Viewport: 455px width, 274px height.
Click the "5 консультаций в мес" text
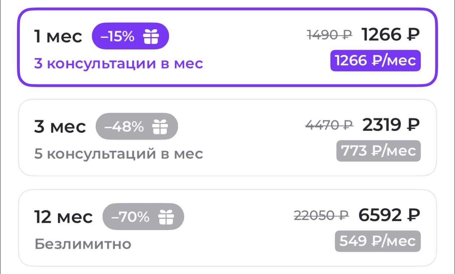pyautogui.click(x=118, y=154)
